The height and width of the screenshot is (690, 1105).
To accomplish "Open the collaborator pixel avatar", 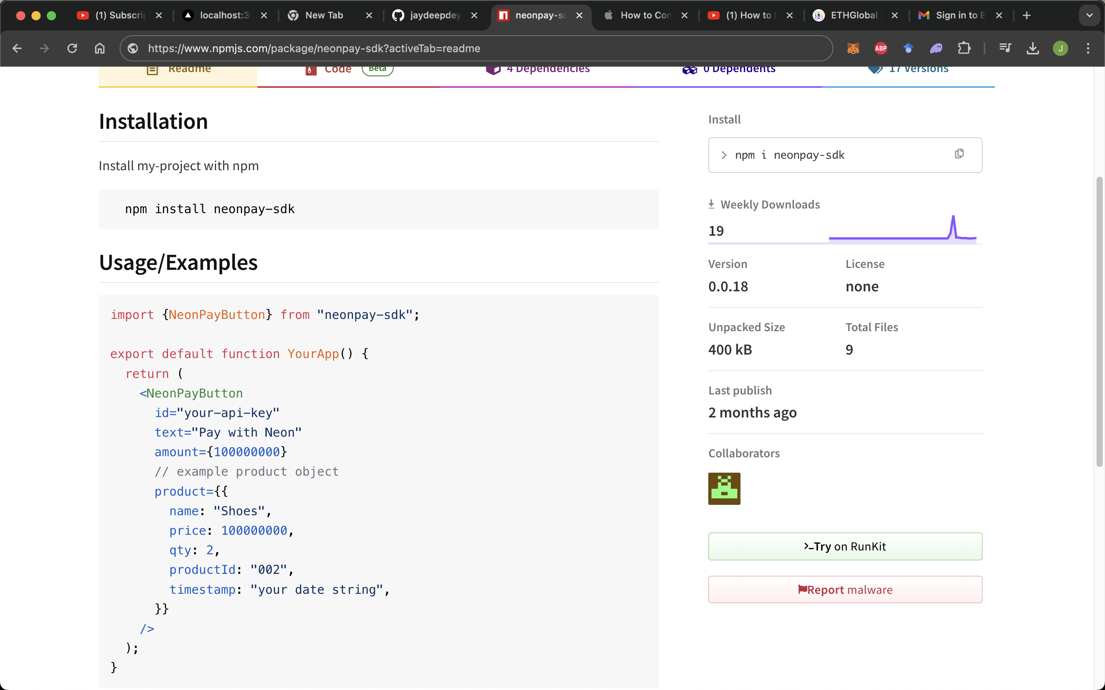I will 724,488.
